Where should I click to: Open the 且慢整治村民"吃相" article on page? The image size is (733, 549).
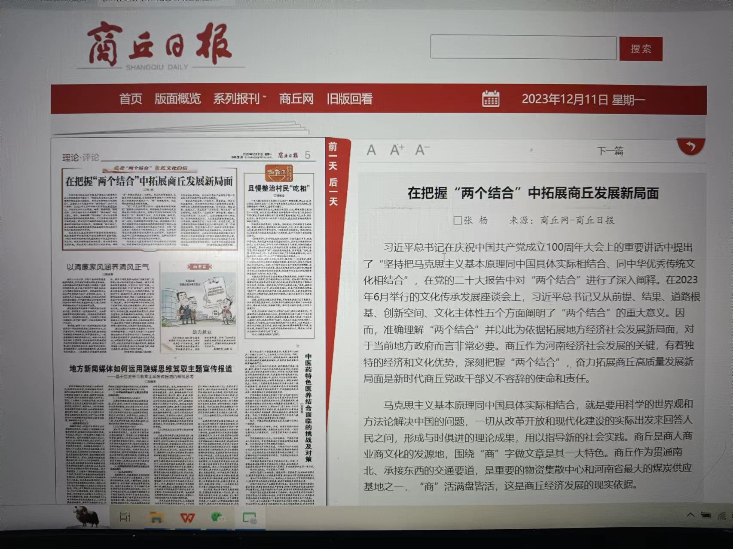point(279,188)
